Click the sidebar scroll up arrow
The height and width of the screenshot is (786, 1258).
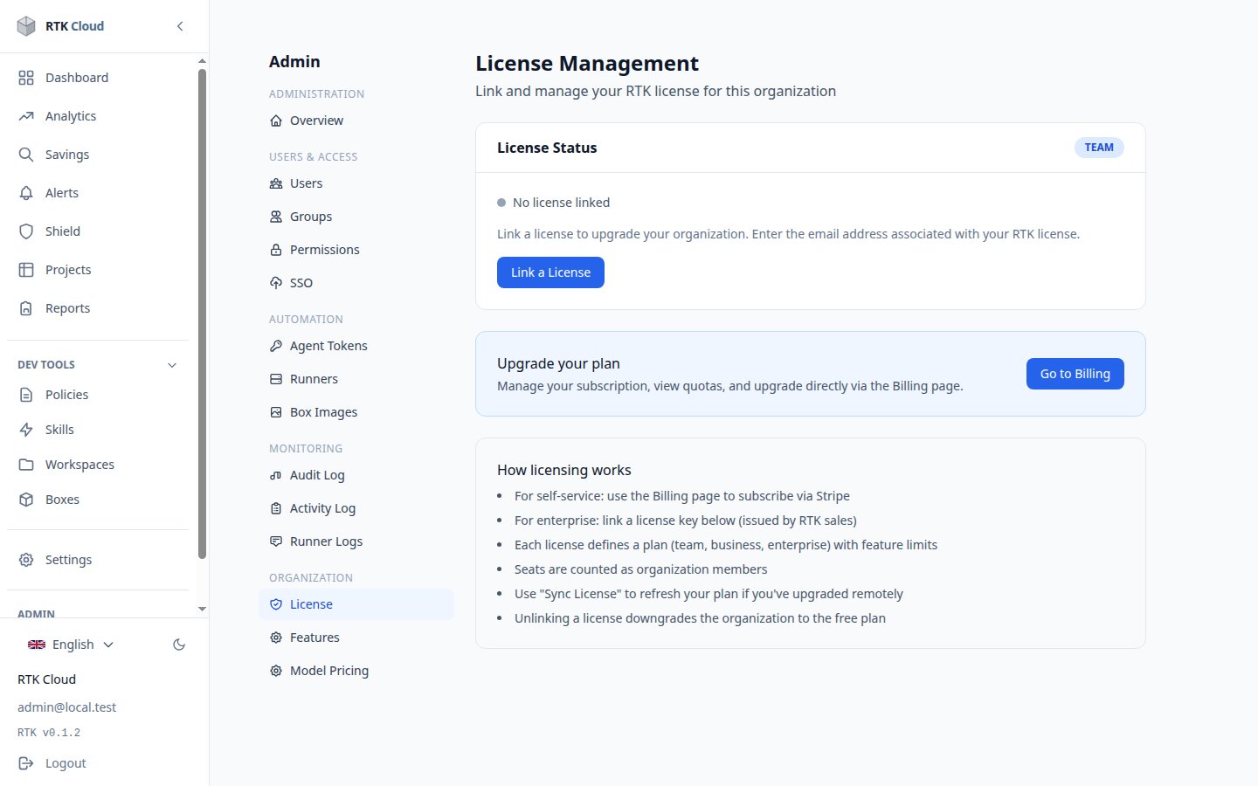[203, 61]
